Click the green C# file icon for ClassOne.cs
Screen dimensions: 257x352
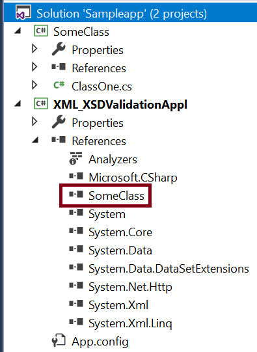(x=59, y=85)
